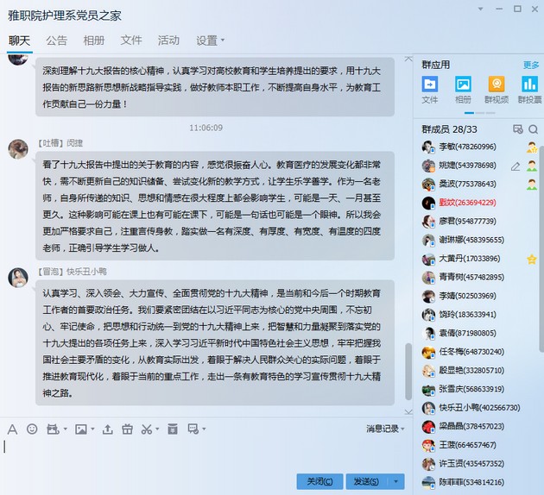Viewport: 544px width, 495px height.
Task: Expand the 消息记录 message history dropdown
Action: point(384,429)
